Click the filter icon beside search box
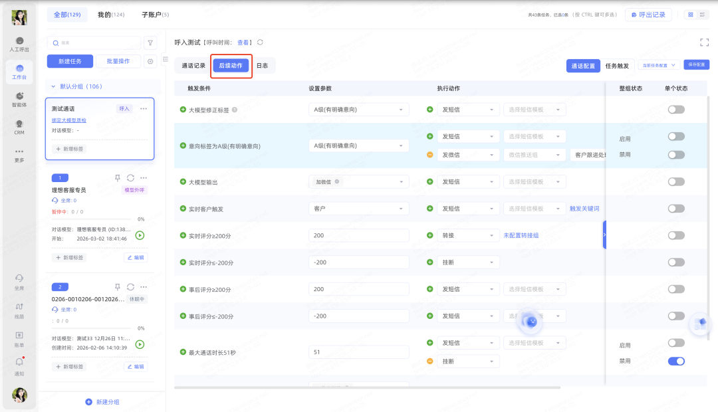This screenshot has width=718, height=412. point(151,43)
